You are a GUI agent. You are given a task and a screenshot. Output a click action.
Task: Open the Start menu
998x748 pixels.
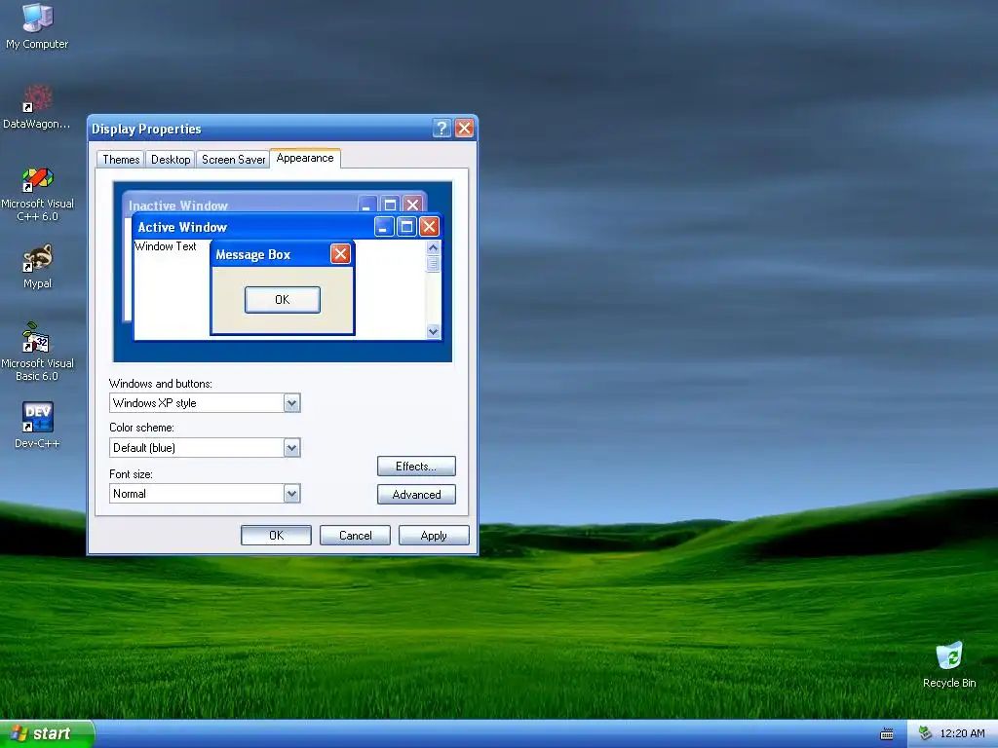[x=47, y=733]
